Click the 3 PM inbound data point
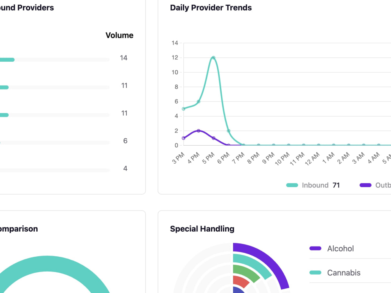The height and width of the screenshot is (293, 391). point(183,109)
